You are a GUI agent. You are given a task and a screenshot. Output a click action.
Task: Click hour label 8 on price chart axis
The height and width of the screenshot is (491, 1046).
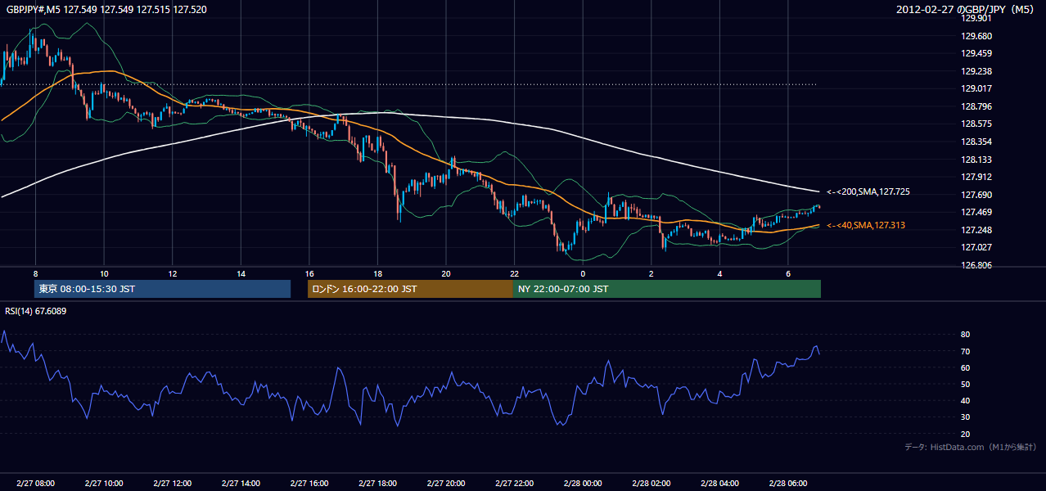click(35, 273)
